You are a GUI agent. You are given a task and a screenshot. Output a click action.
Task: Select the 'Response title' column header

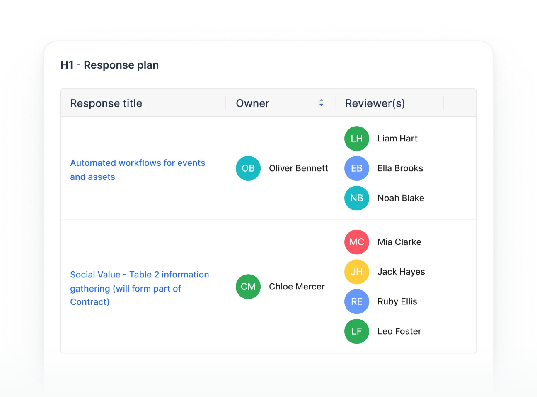click(106, 103)
